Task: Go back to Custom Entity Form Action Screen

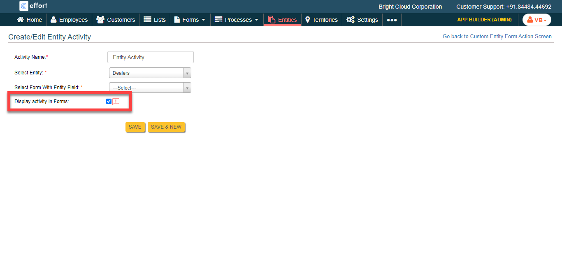Action: (x=497, y=36)
